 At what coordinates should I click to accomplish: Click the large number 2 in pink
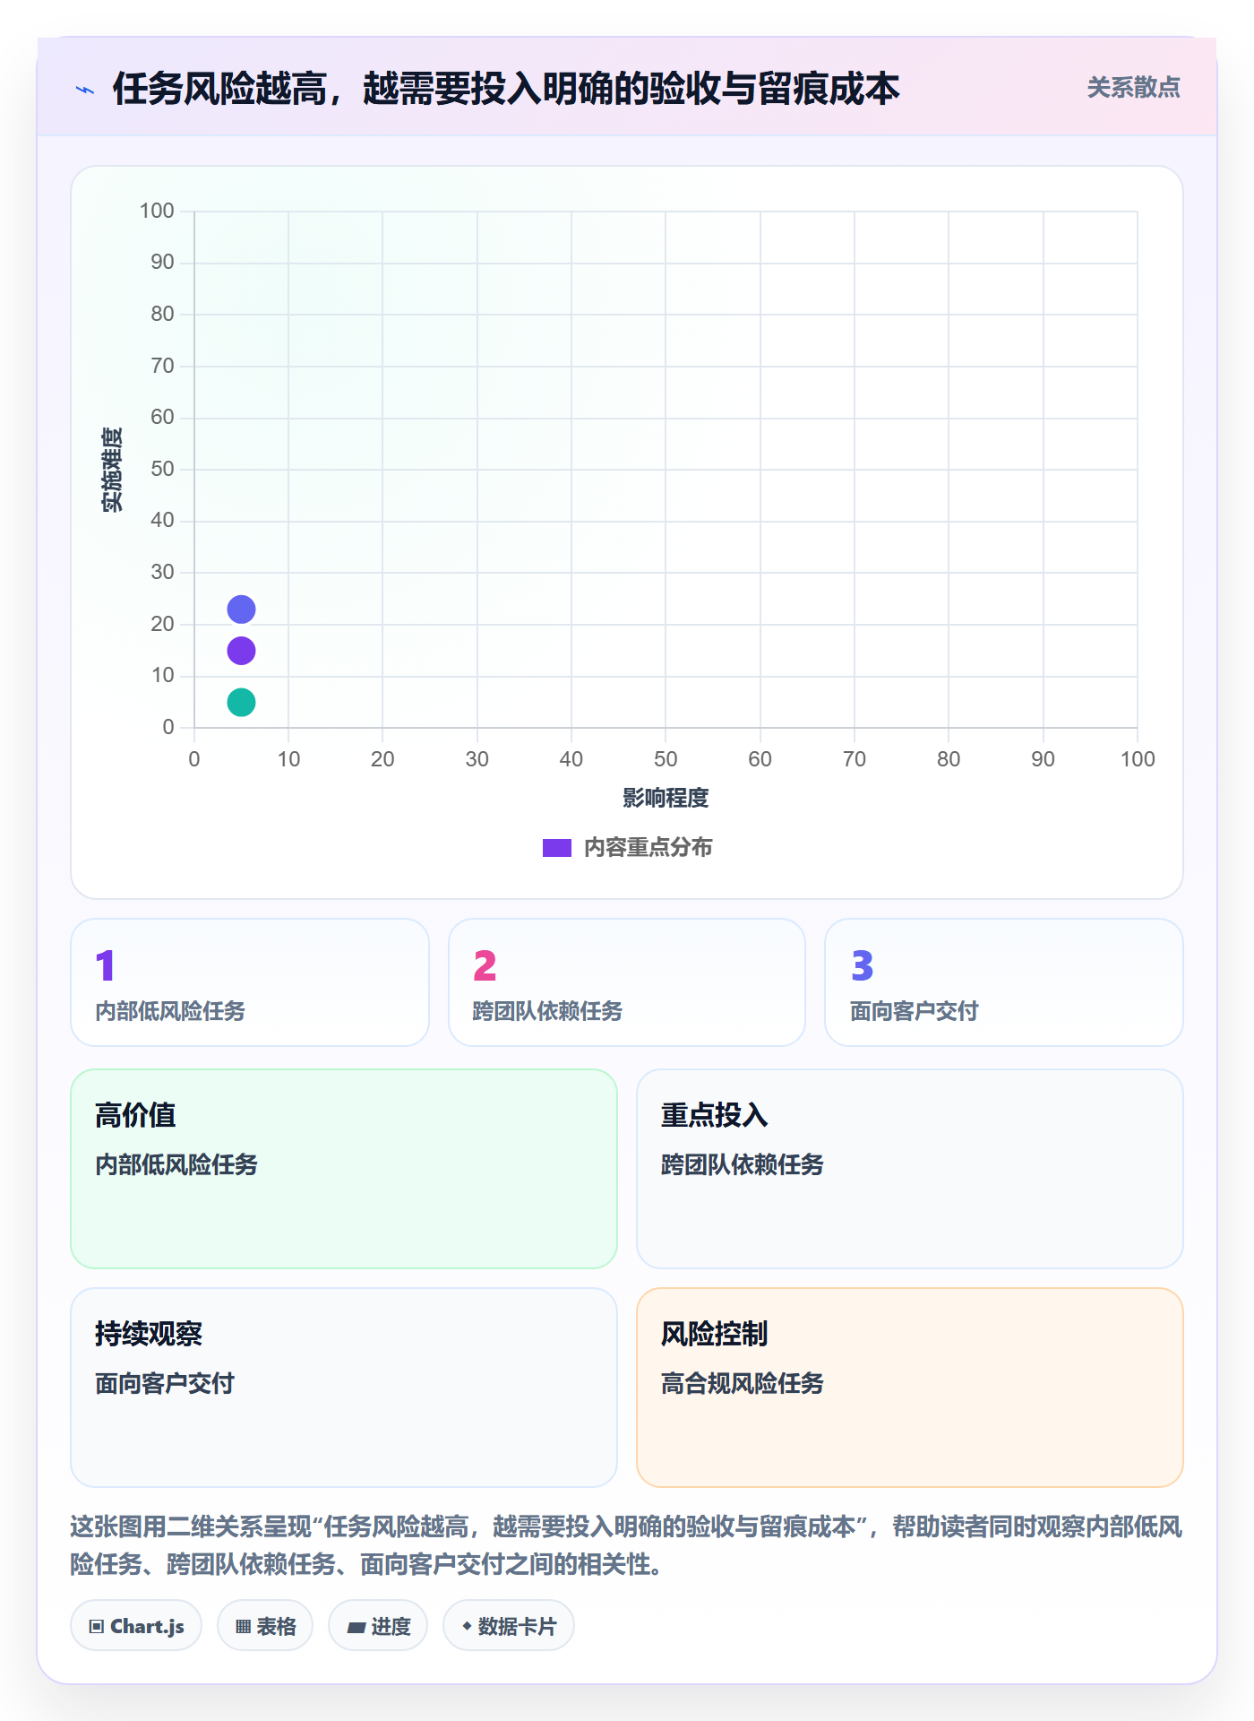(485, 965)
